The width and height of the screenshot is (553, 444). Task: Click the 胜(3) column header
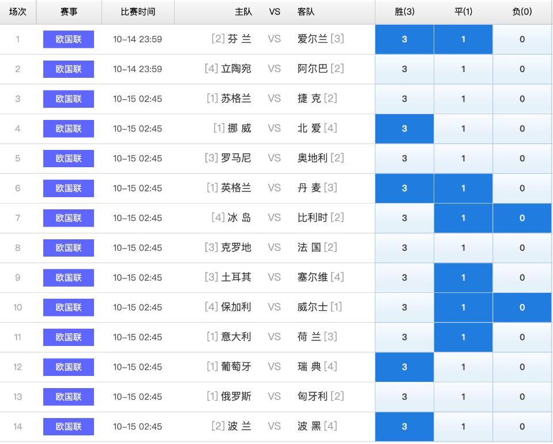(405, 12)
